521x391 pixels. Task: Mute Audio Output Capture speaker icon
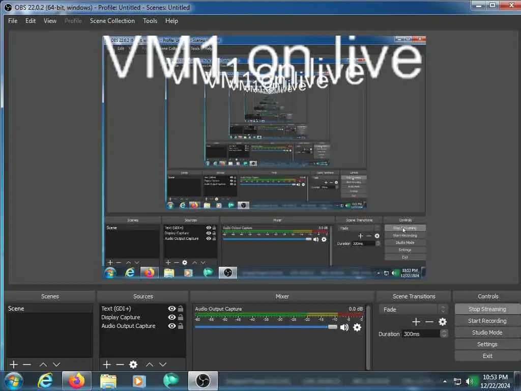click(x=344, y=327)
